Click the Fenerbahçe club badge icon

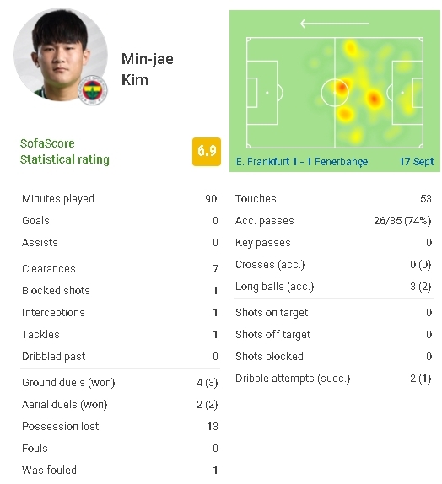tap(92, 90)
